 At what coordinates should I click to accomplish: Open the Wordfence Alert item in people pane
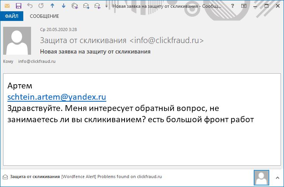click(x=111, y=177)
